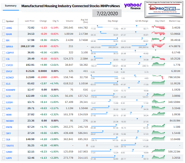Viewport: 185px width, 163px height.
Task: Click the BAM market cap 53.996B
Action: [x=175, y=34]
